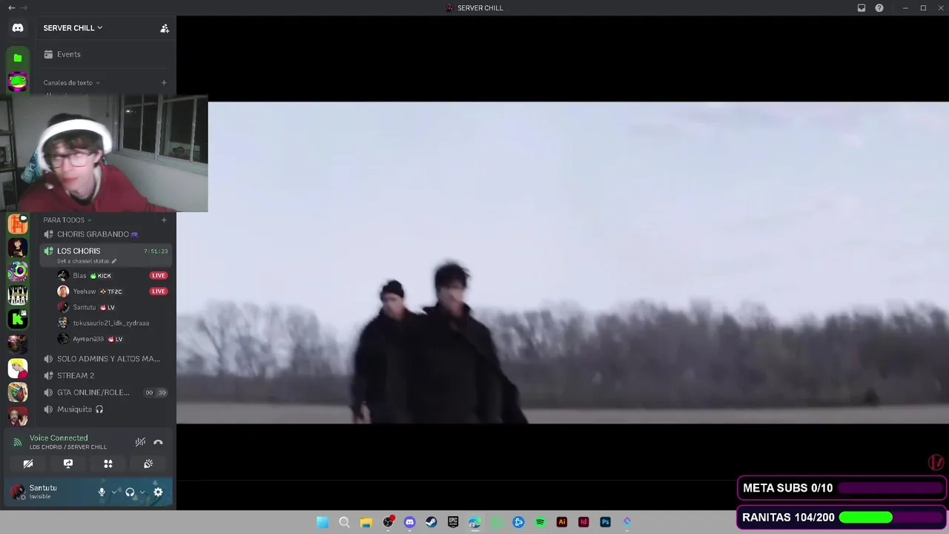Launch Adobe Photoshop from the taskbar
Image resolution: width=949 pixels, height=534 pixels.
click(x=605, y=522)
